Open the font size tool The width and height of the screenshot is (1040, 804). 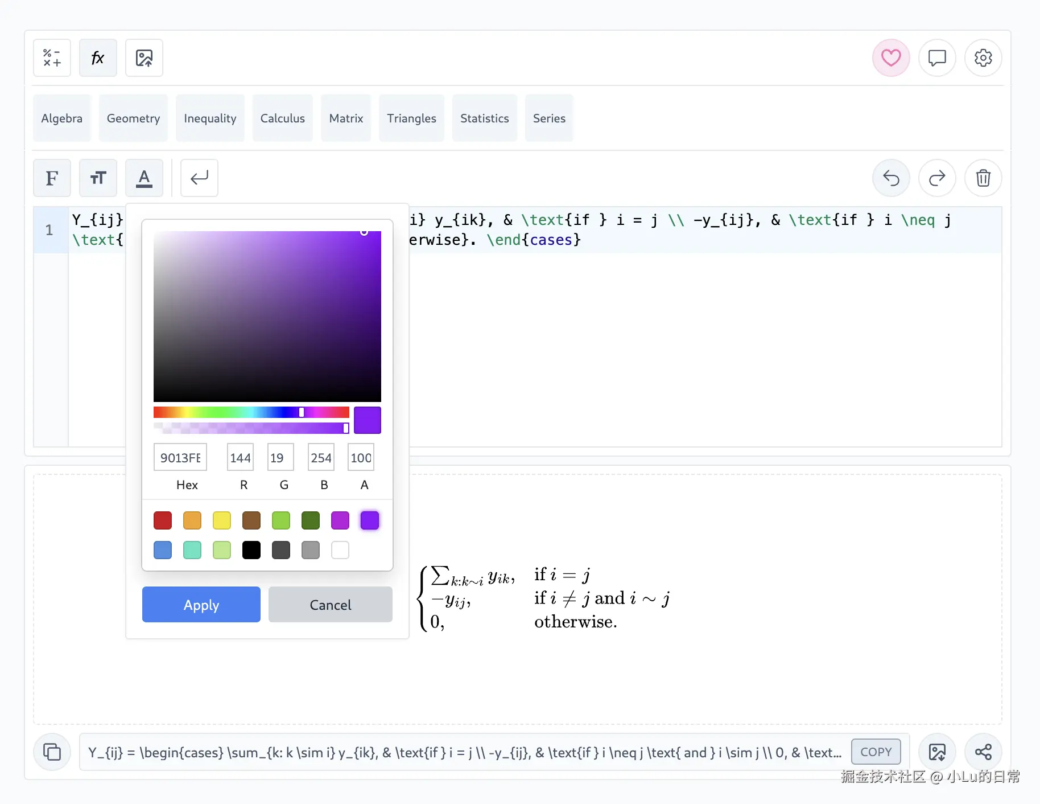point(98,178)
